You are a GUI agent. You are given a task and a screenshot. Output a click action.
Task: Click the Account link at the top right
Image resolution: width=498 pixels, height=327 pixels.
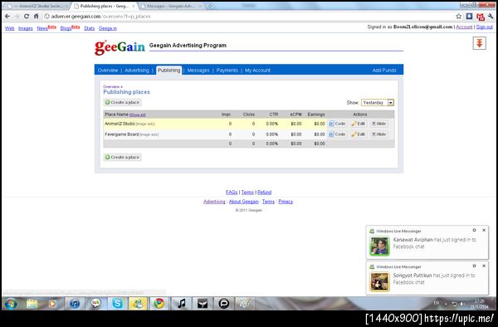coord(464,27)
